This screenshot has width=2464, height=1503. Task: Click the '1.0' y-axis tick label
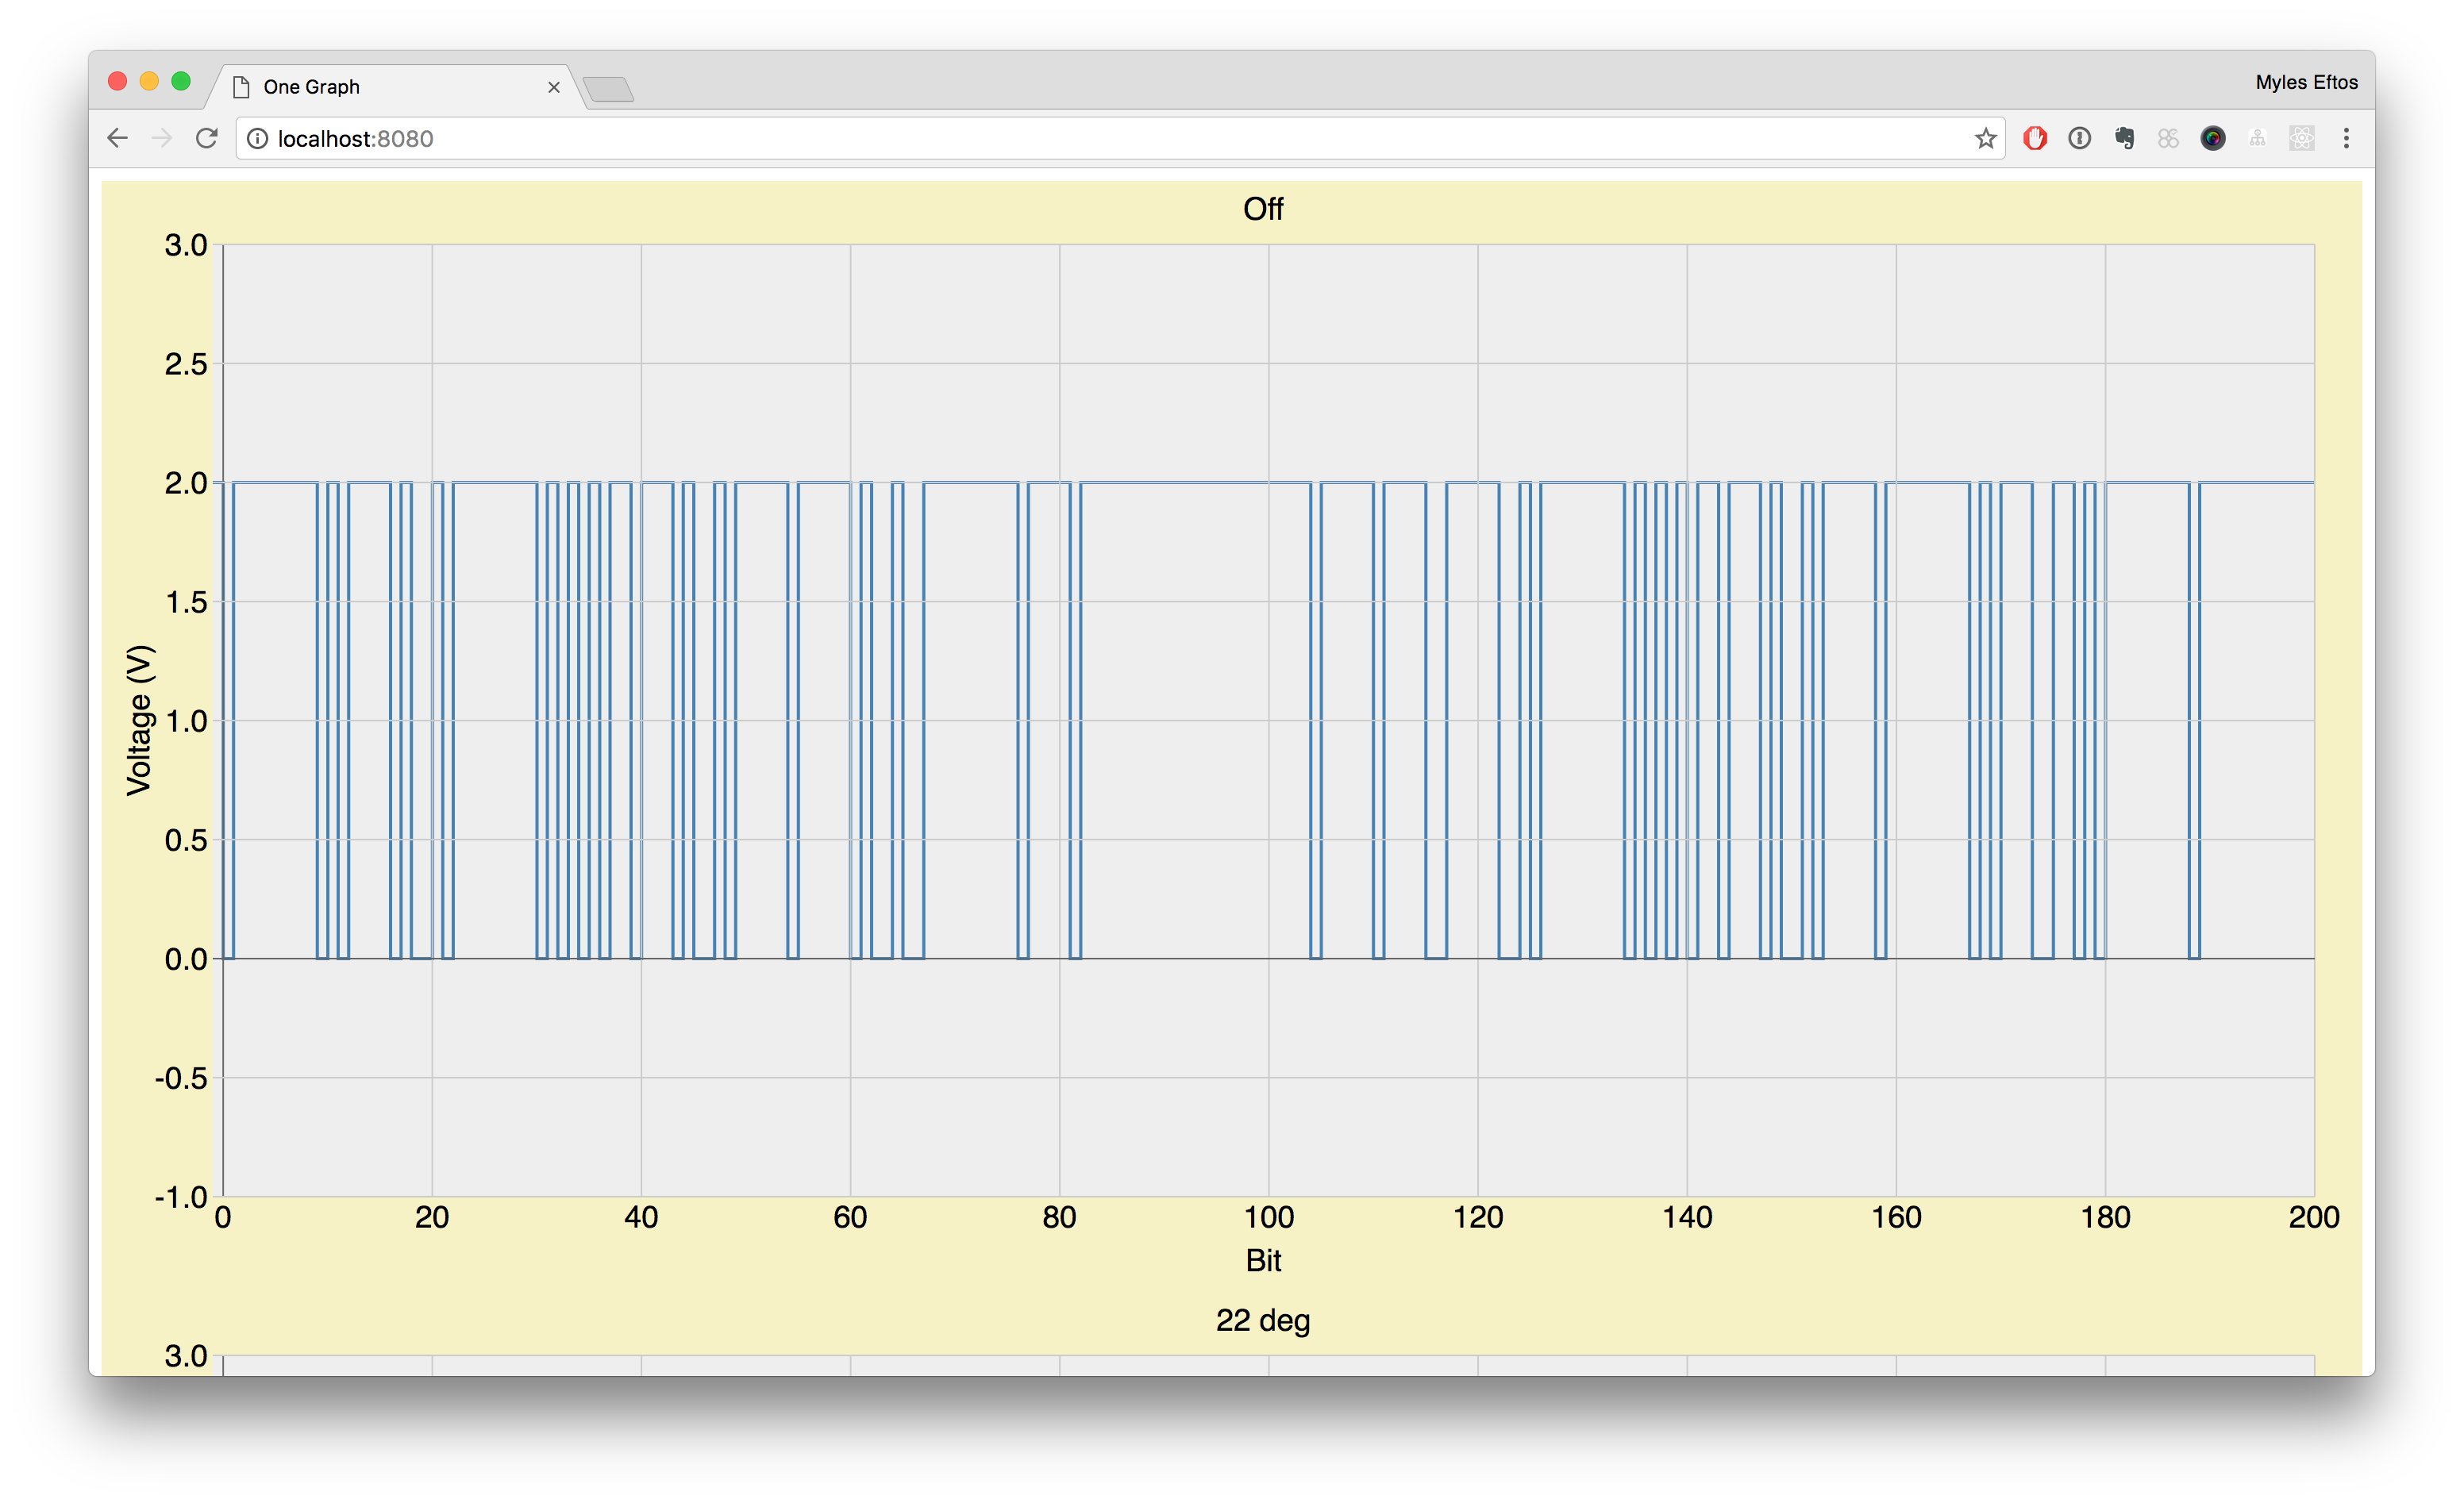click(x=186, y=721)
